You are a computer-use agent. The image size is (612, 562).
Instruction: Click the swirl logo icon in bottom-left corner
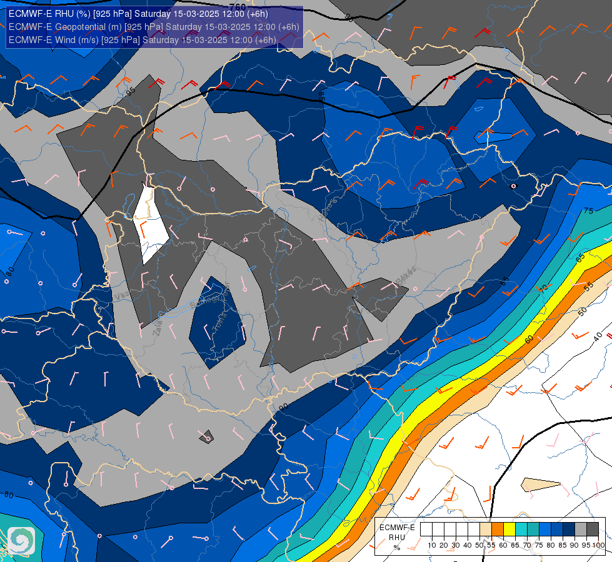[x=21, y=541]
